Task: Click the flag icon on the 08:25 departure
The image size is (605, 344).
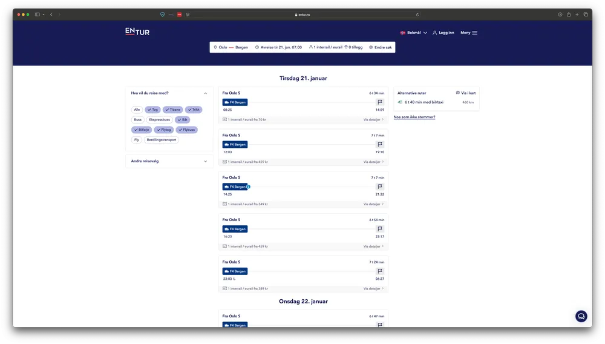Action: 380,102
